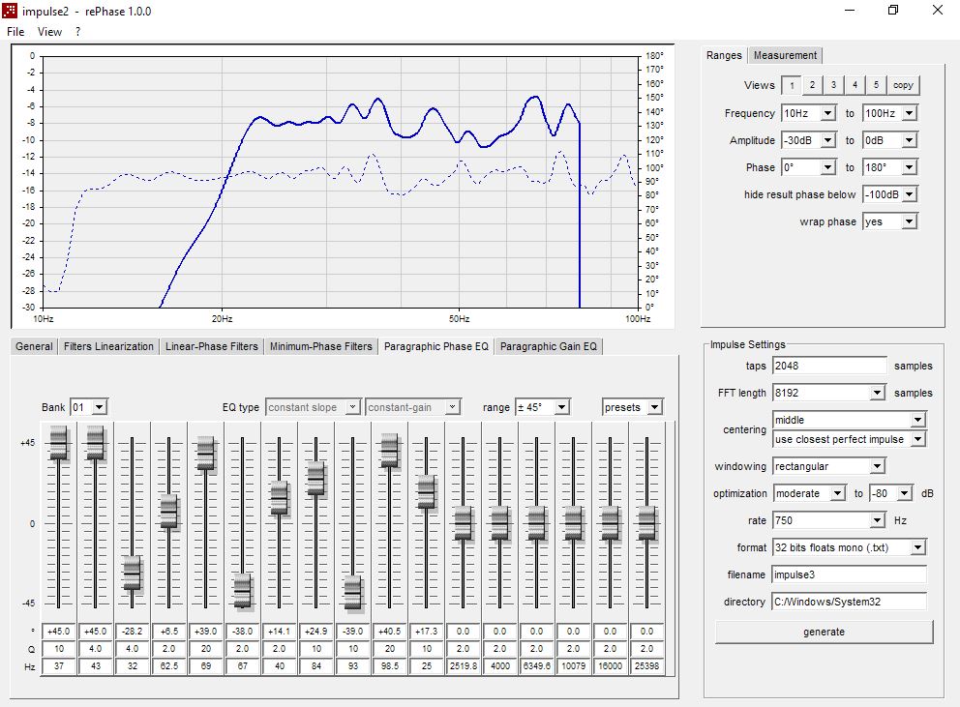Click the 62.5 Hz frequency field
Viewport: 960px width, 707px height.
169,666
